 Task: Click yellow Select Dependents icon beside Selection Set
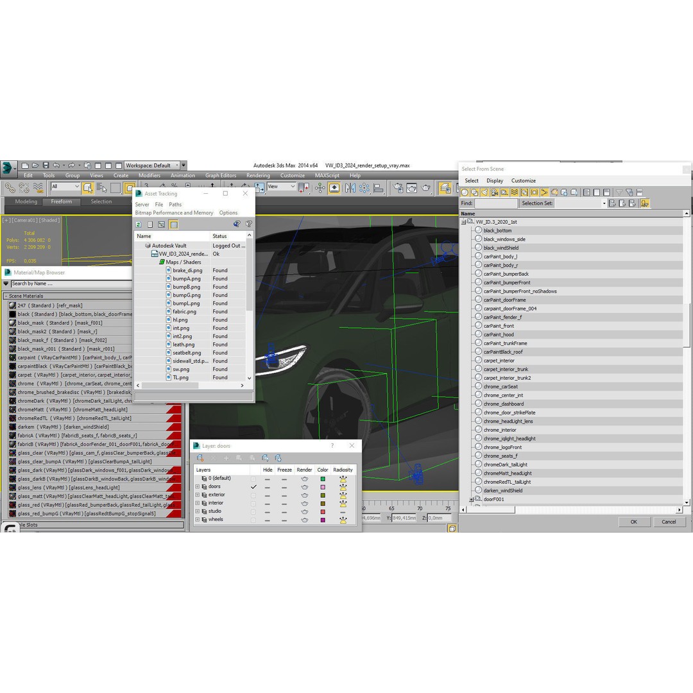point(645,203)
